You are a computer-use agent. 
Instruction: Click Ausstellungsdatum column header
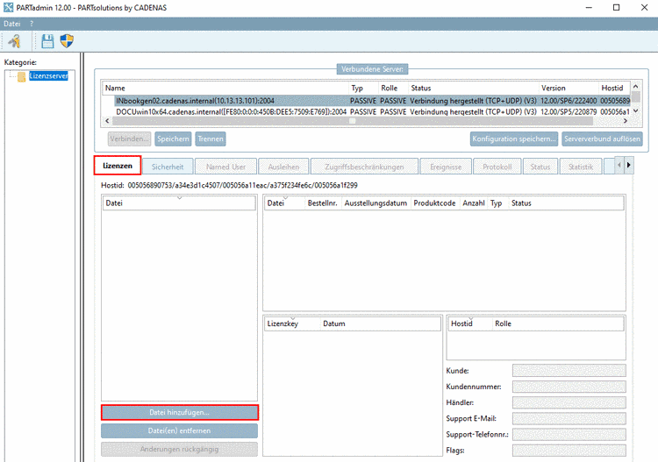click(x=376, y=203)
